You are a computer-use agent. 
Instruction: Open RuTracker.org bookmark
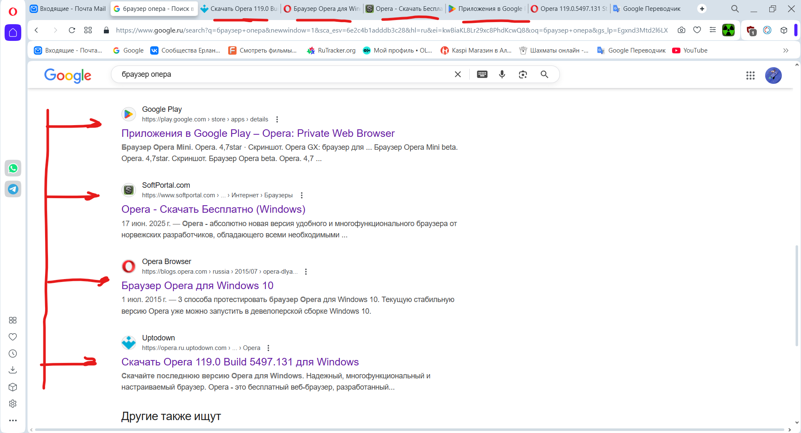click(x=332, y=50)
